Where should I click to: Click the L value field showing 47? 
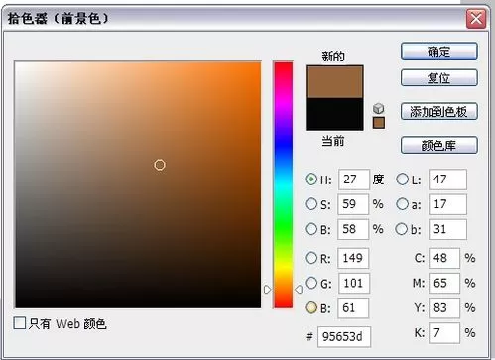tap(447, 180)
